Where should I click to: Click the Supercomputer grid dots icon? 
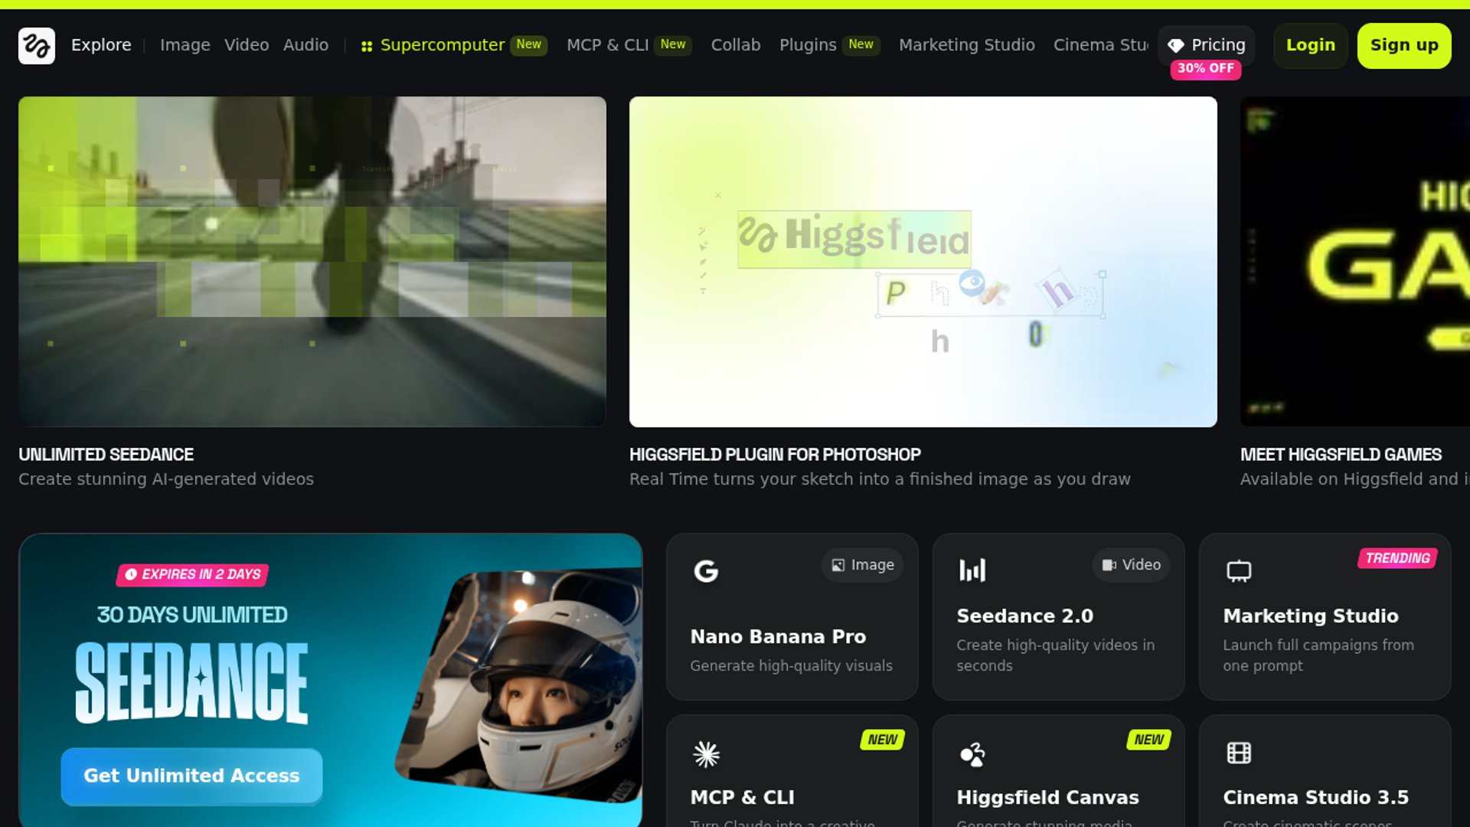click(x=367, y=47)
